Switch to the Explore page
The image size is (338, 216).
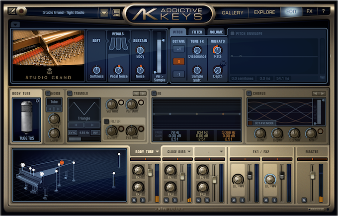[264, 12]
